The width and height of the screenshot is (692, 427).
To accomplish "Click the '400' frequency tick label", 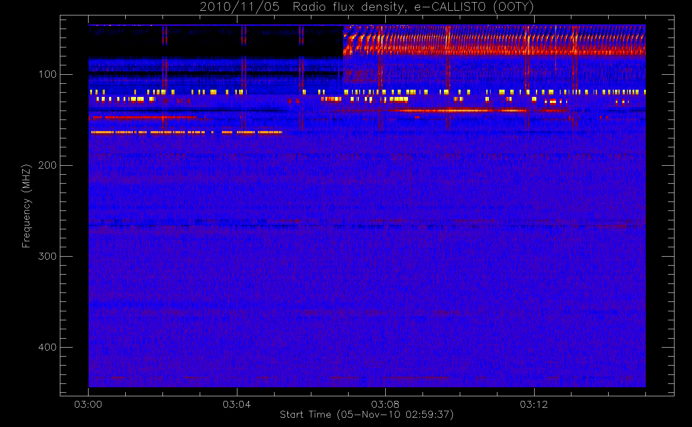I will pos(47,347).
